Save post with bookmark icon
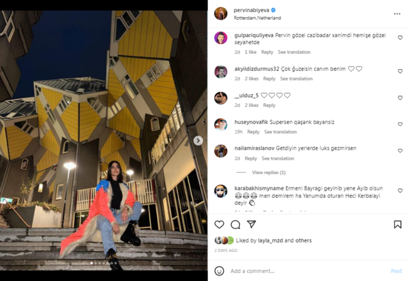 pyautogui.click(x=397, y=224)
